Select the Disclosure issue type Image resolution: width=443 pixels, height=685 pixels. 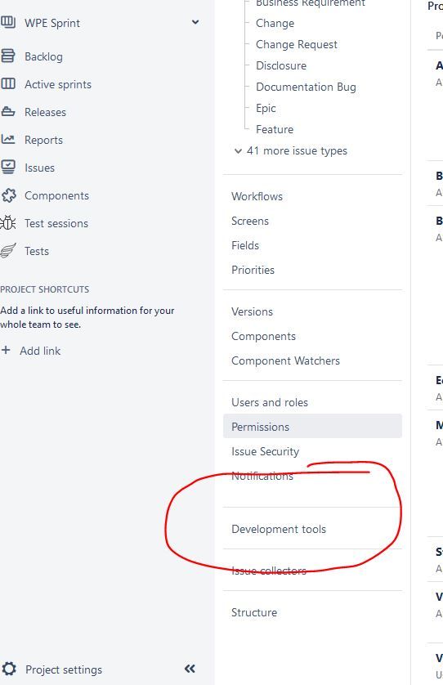coord(281,65)
